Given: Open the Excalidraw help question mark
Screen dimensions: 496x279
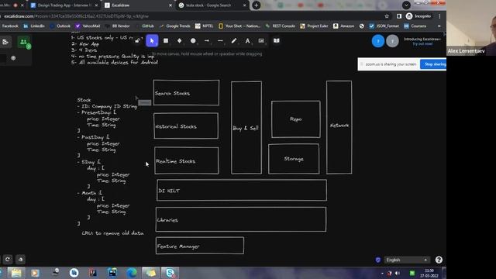Looking at the screenshot, I should 439,260.
